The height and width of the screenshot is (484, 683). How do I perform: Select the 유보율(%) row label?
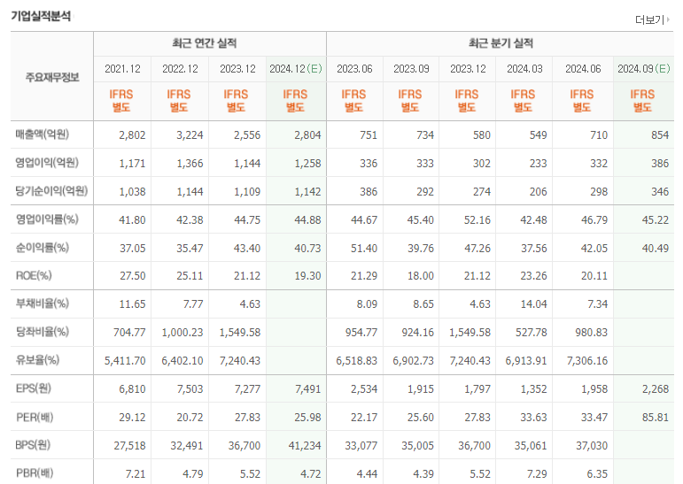click(x=37, y=360)
